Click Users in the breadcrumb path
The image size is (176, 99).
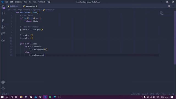pos(14,10)
